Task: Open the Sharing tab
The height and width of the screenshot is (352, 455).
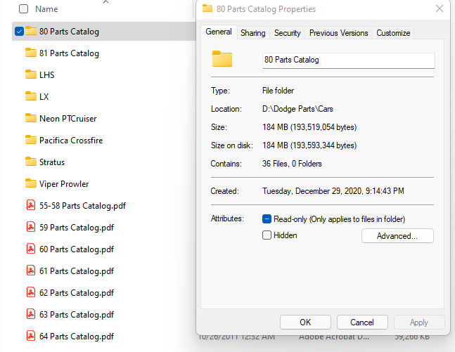Action: coord(252,33)
